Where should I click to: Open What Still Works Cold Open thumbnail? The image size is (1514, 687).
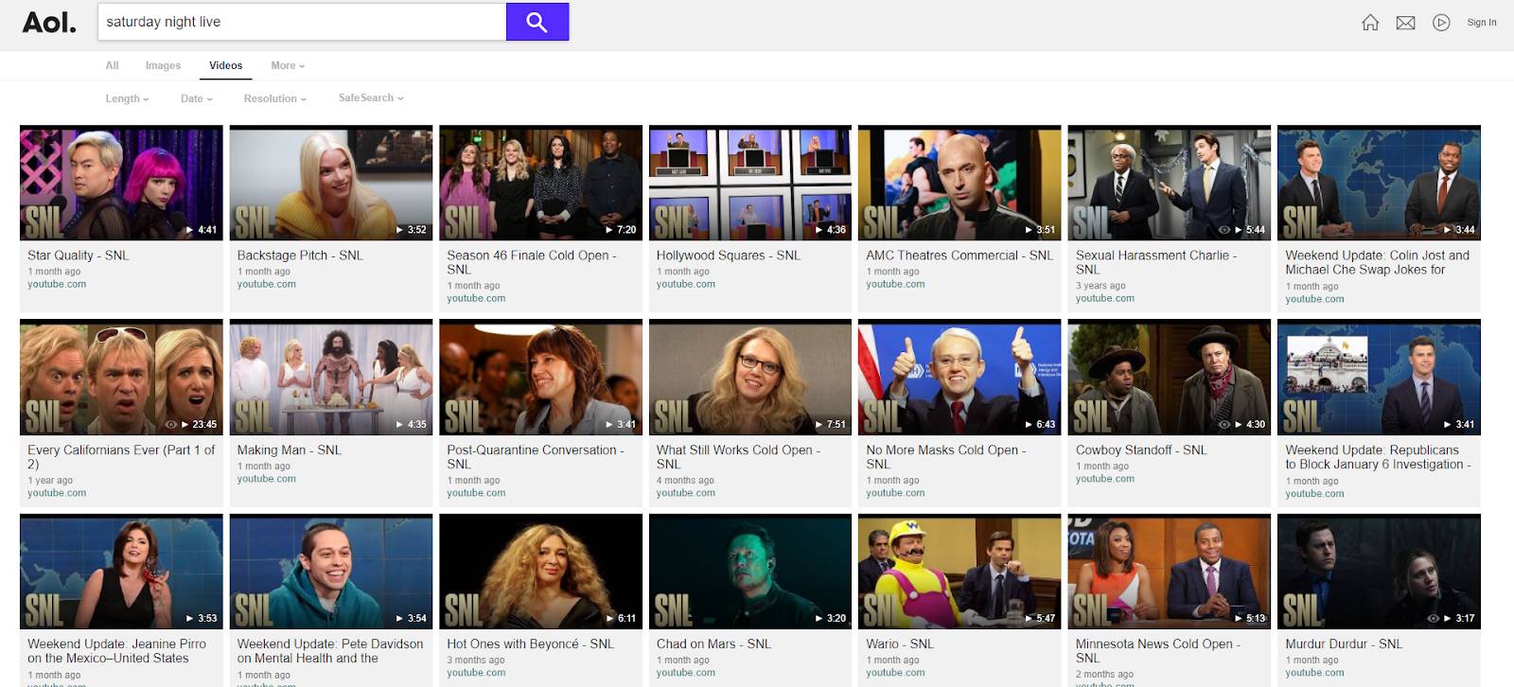click(750, 378)
